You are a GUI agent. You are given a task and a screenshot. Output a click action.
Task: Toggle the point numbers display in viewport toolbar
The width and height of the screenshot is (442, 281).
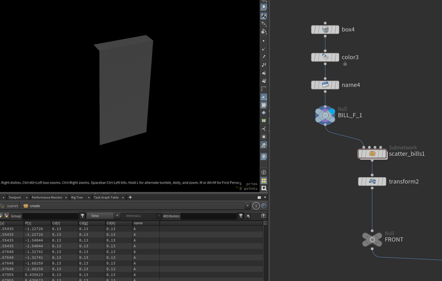264,65
